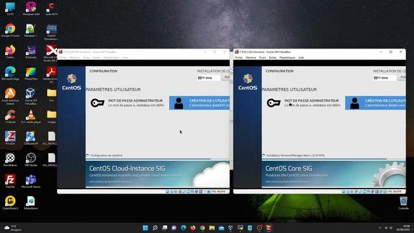Open Périphériques menu in left VirtualBox window
Image resolution: width=414 pixels, height=233 pixels.
point(111,58)
